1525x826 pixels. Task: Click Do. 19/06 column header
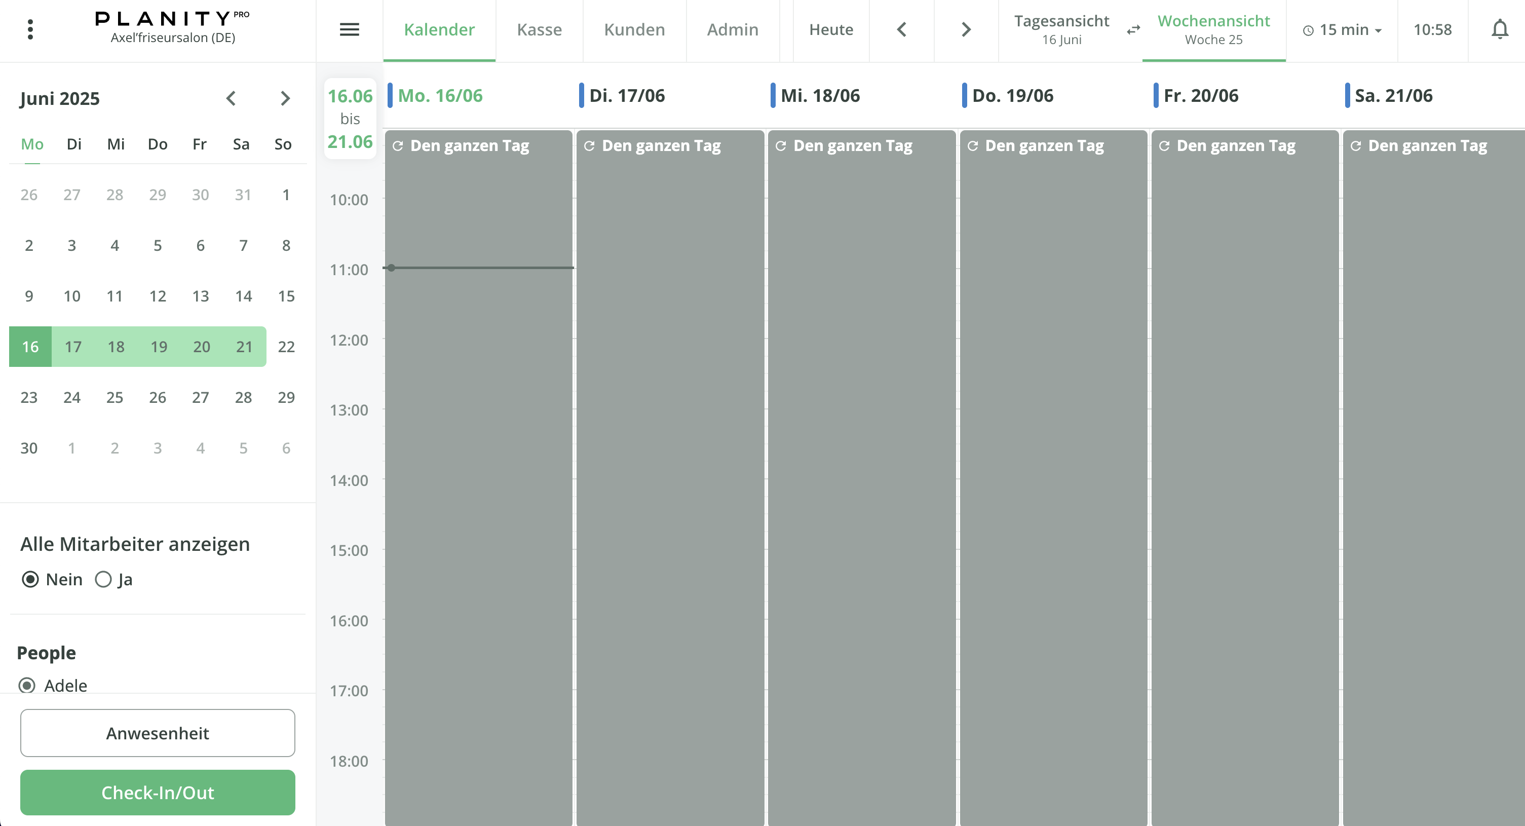click(1013, 95)
